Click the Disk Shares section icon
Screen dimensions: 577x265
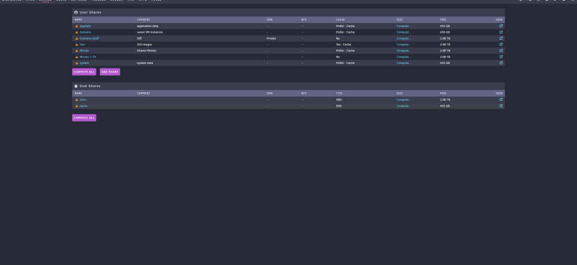tap(76, 86)
